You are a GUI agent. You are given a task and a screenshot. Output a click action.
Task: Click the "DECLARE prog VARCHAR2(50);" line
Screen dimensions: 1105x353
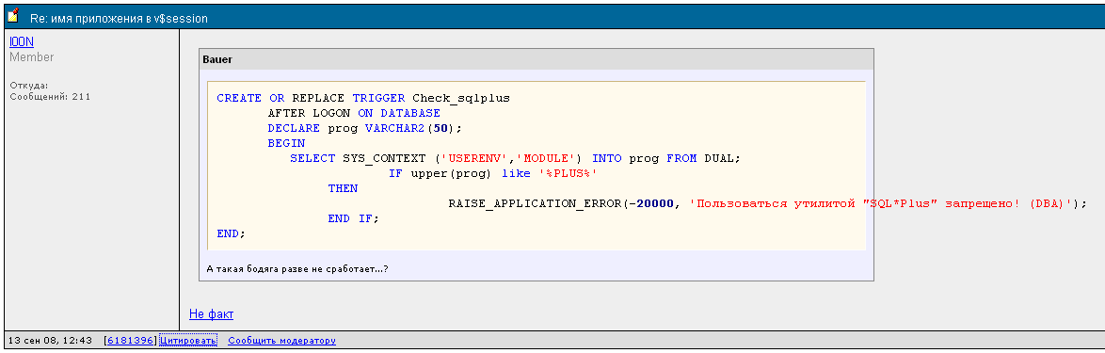click(365, 128)
